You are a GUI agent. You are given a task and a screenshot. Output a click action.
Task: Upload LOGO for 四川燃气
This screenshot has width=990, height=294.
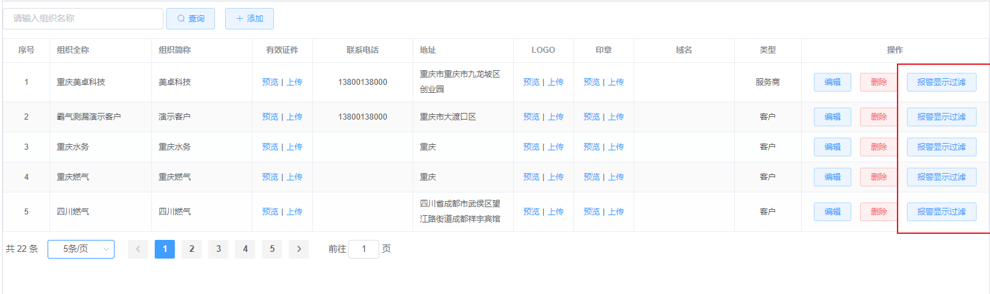click(x=555, y=212)
